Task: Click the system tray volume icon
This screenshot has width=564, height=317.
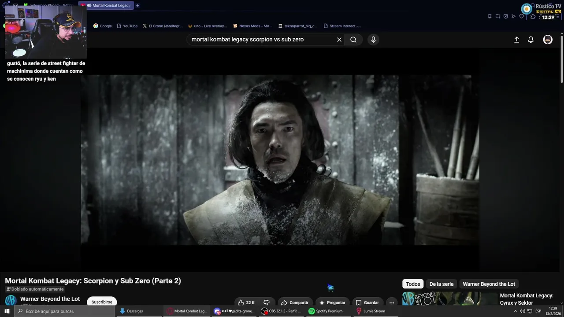Action: coord(522,311)
